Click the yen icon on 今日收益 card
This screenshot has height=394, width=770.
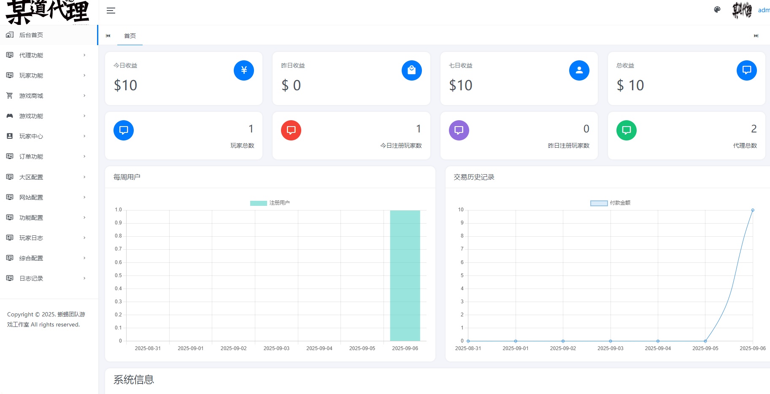pos(243,70)
